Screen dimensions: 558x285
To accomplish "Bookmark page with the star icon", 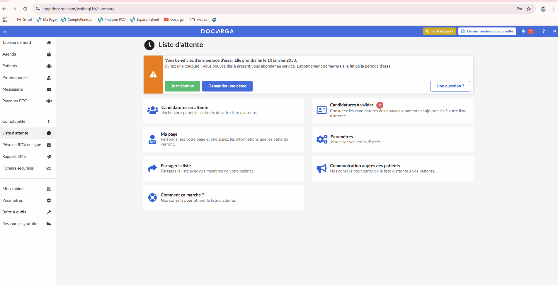I will tap(529, 9).
